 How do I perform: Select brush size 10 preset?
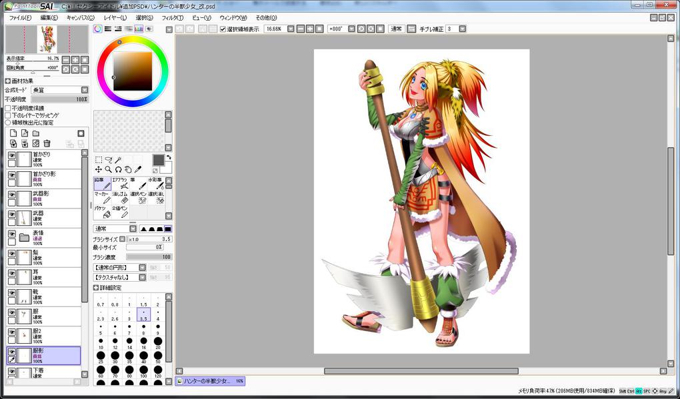tap(101, 343)
